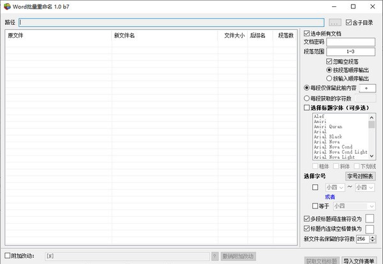The height and width of the screenshot is (264, 383).
Task: Sort by 原文件 column header
Action: (58, 36)
